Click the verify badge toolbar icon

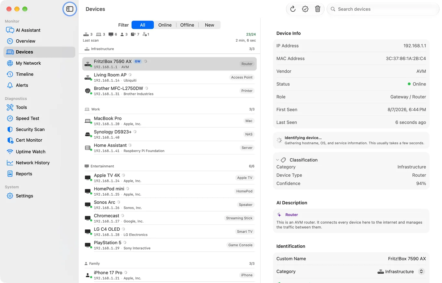point(305,9)
